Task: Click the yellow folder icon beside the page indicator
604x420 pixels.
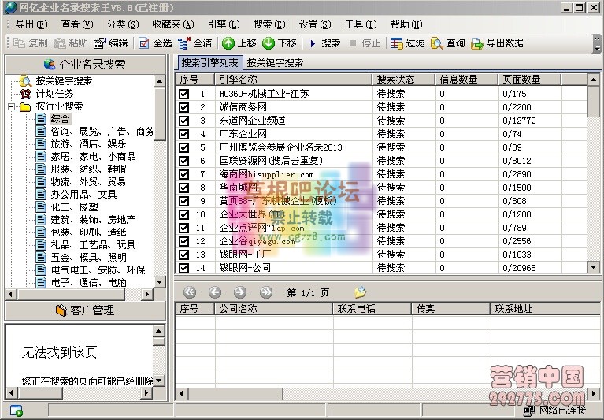Action: point(361,292)
